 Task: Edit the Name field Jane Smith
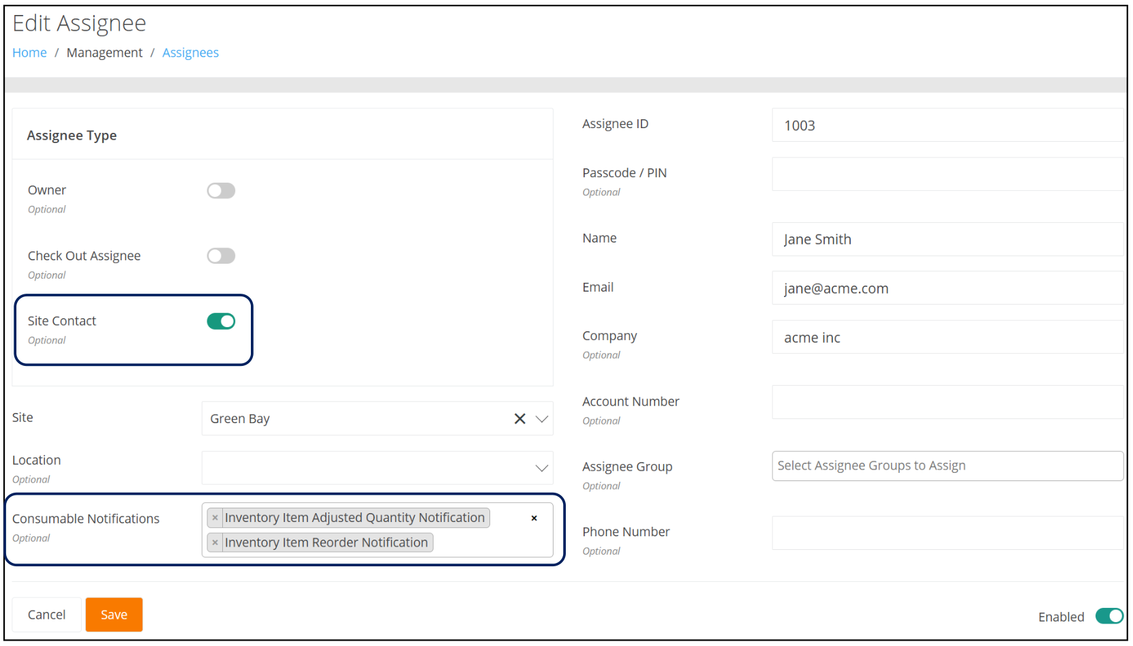(x=948, y=239)
